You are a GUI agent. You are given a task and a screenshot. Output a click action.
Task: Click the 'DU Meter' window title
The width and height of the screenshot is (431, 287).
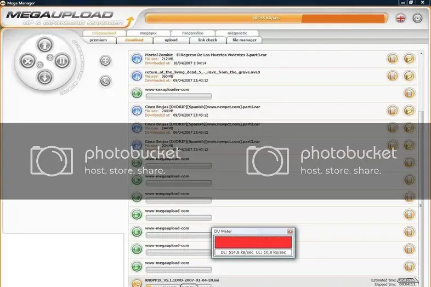pyautogui.click(x=223, y=232)
